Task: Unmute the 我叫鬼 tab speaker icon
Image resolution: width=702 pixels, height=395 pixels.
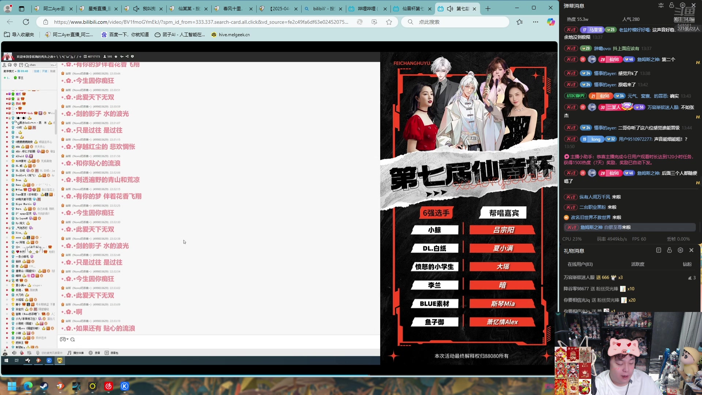Action: pos(136,8)
